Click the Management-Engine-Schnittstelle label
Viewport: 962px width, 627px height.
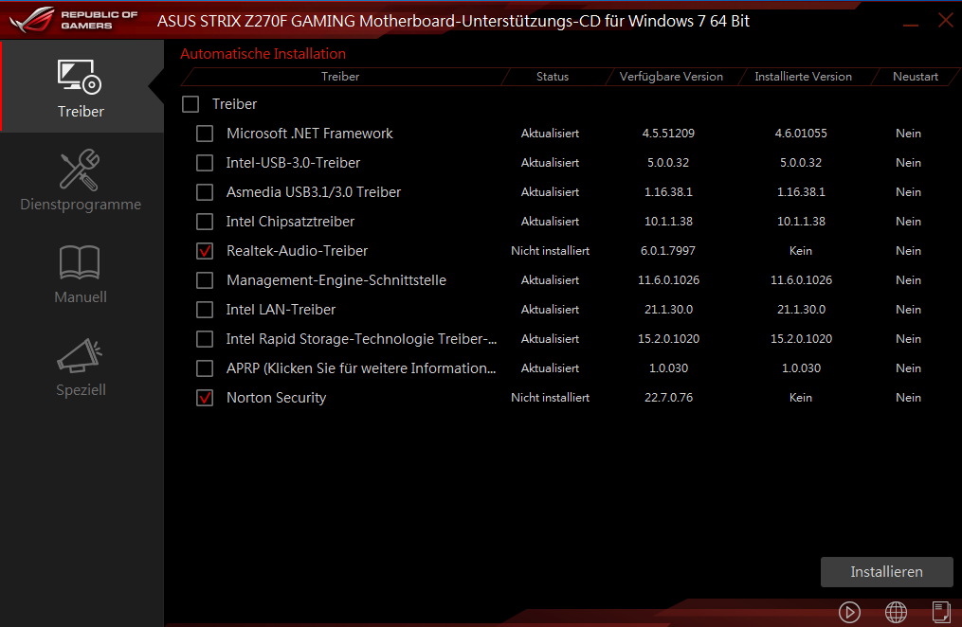(336, 280)
